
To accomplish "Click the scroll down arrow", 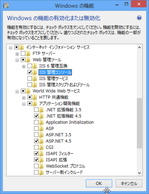I will 139,173.
